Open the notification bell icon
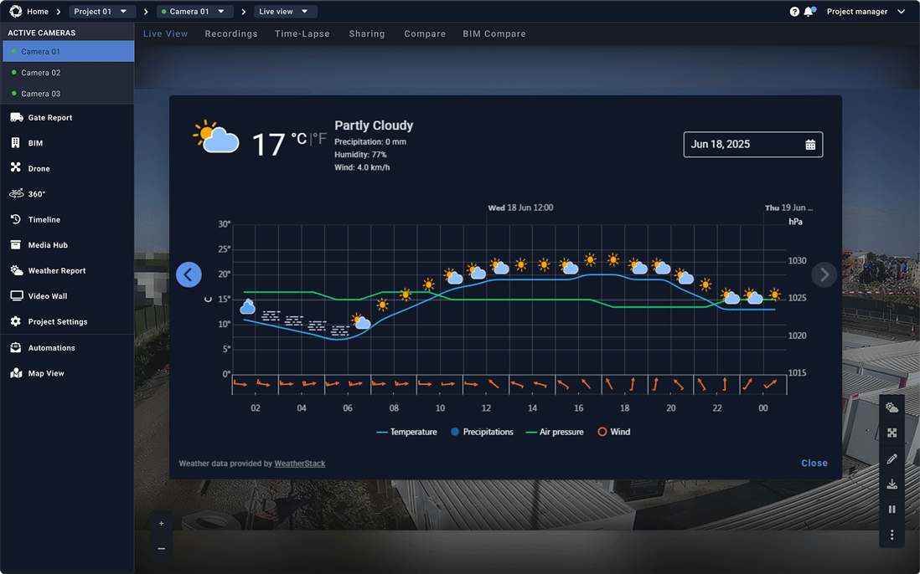The width and height of the screenshot is (920, 574). 807,12
